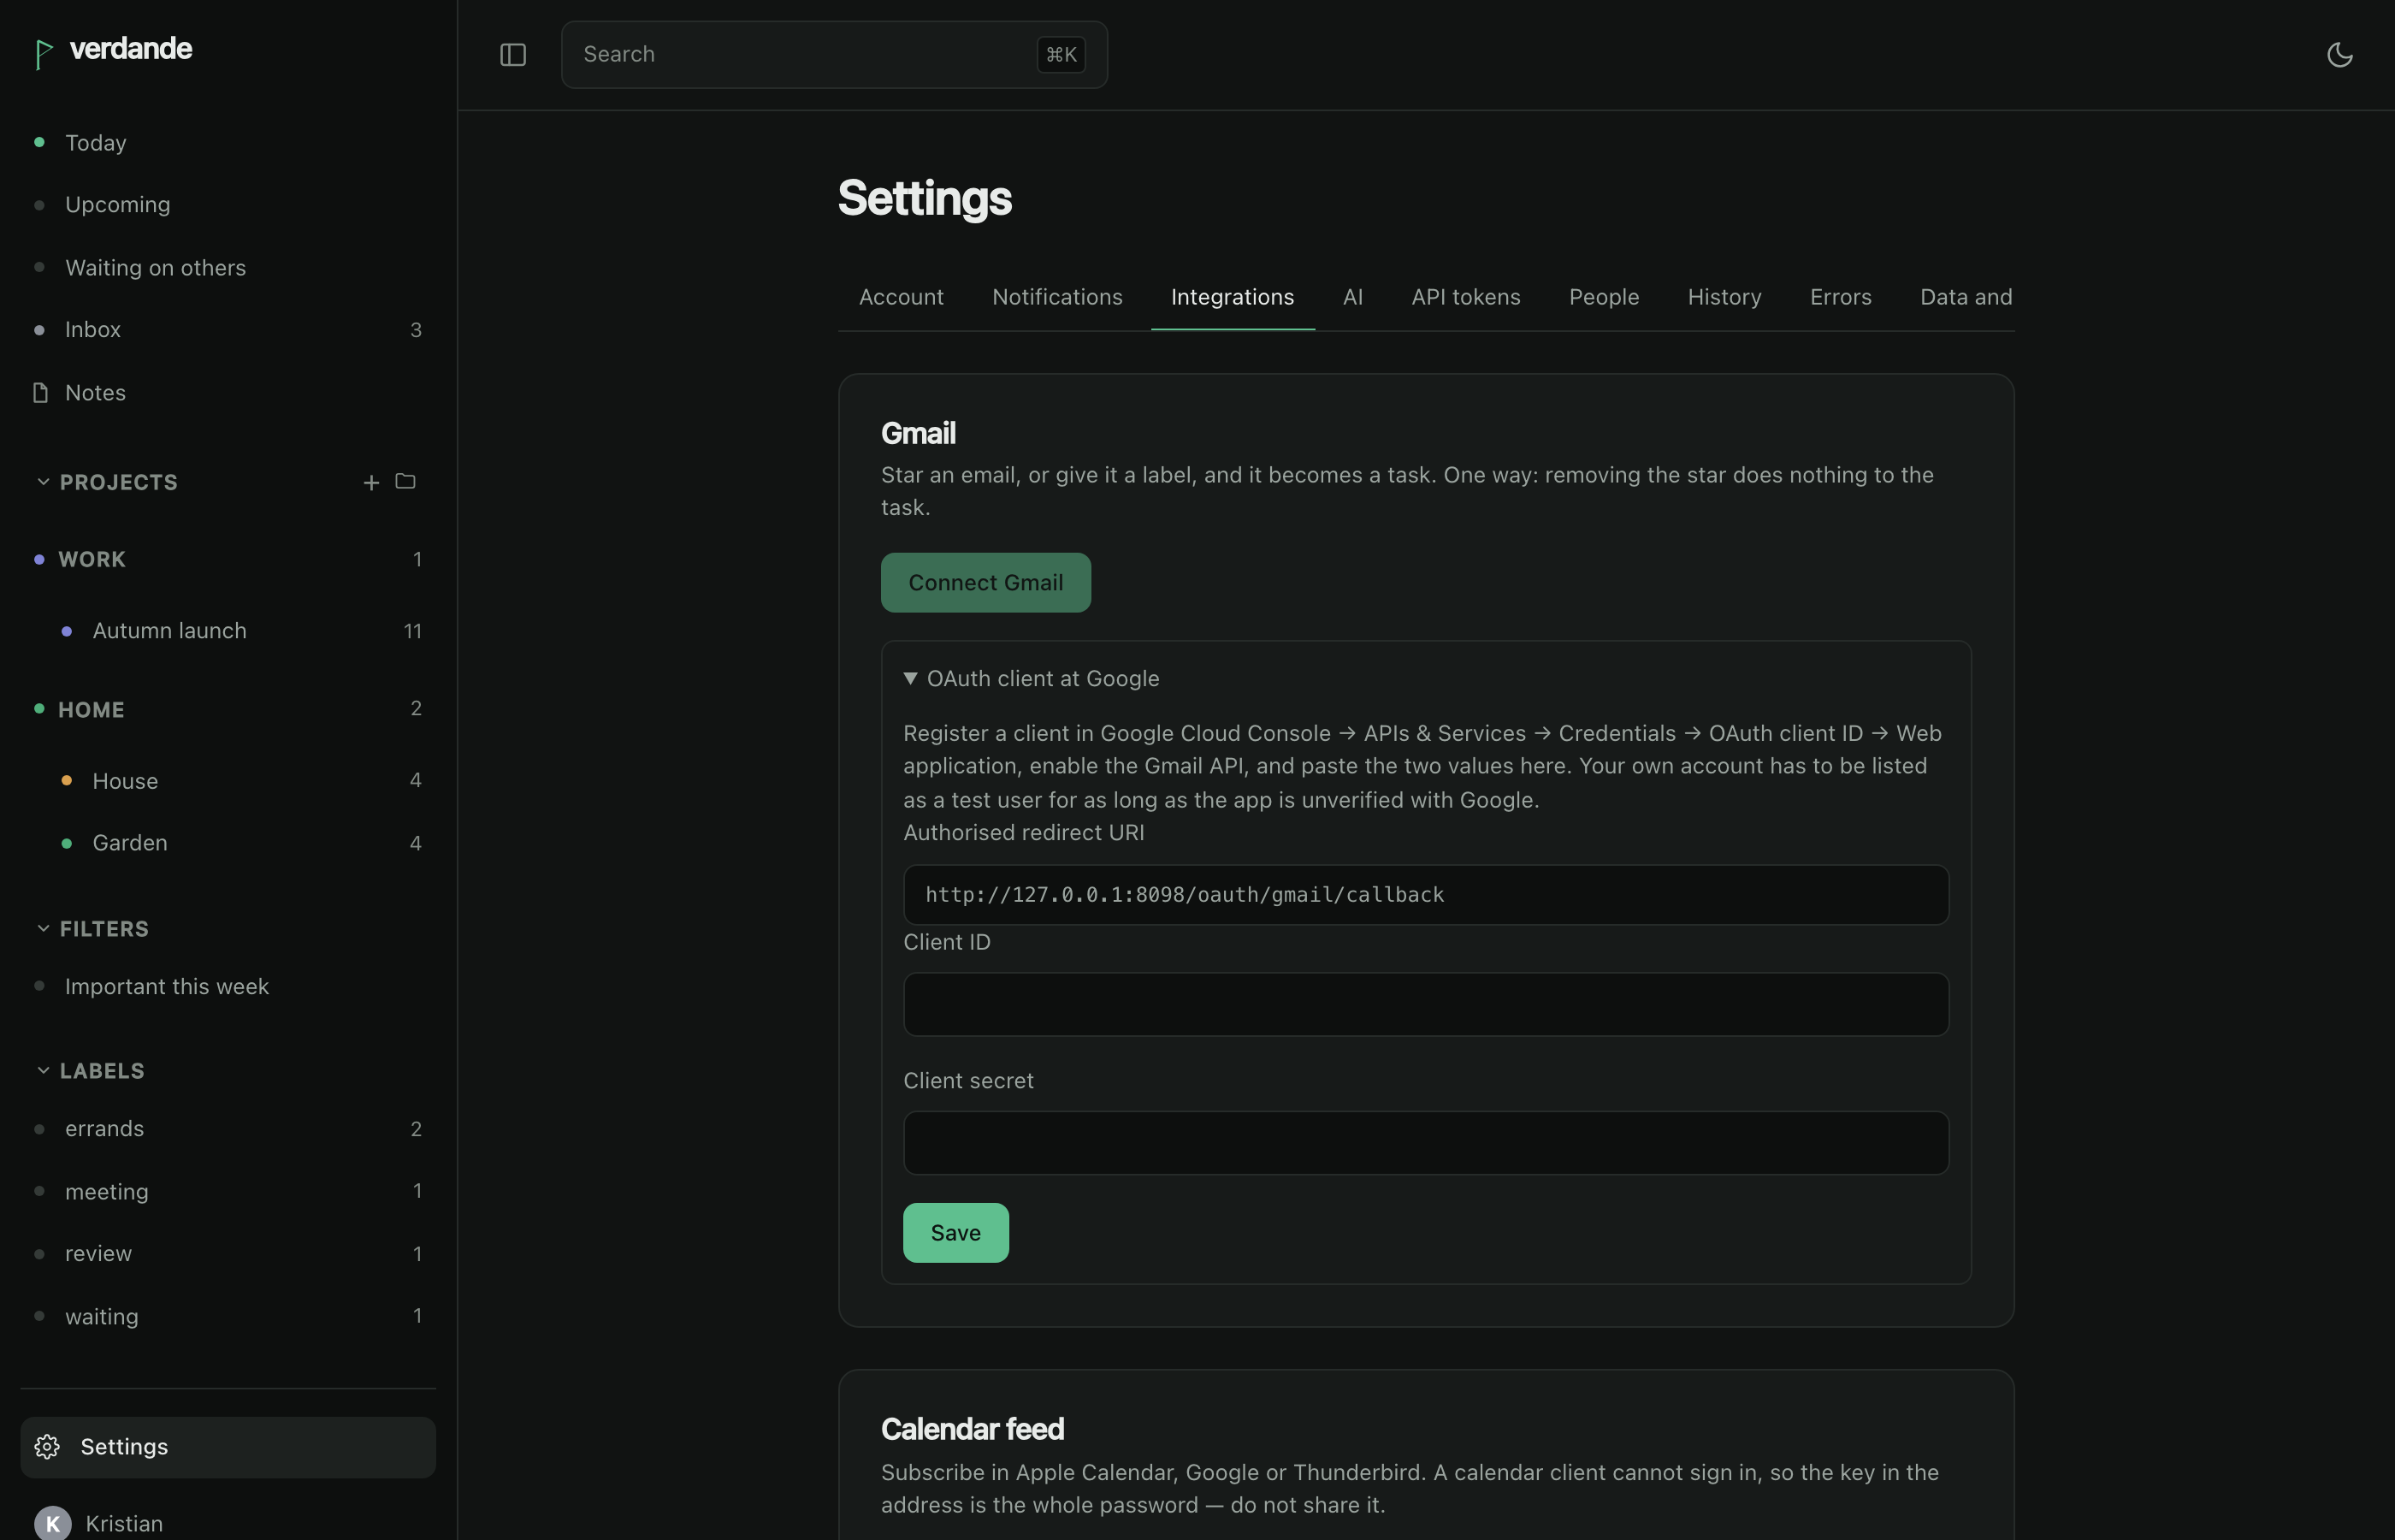The height and width of the screenshot is (1540, 2395).
Task: Open the Upcoming view
Action: 228,204
